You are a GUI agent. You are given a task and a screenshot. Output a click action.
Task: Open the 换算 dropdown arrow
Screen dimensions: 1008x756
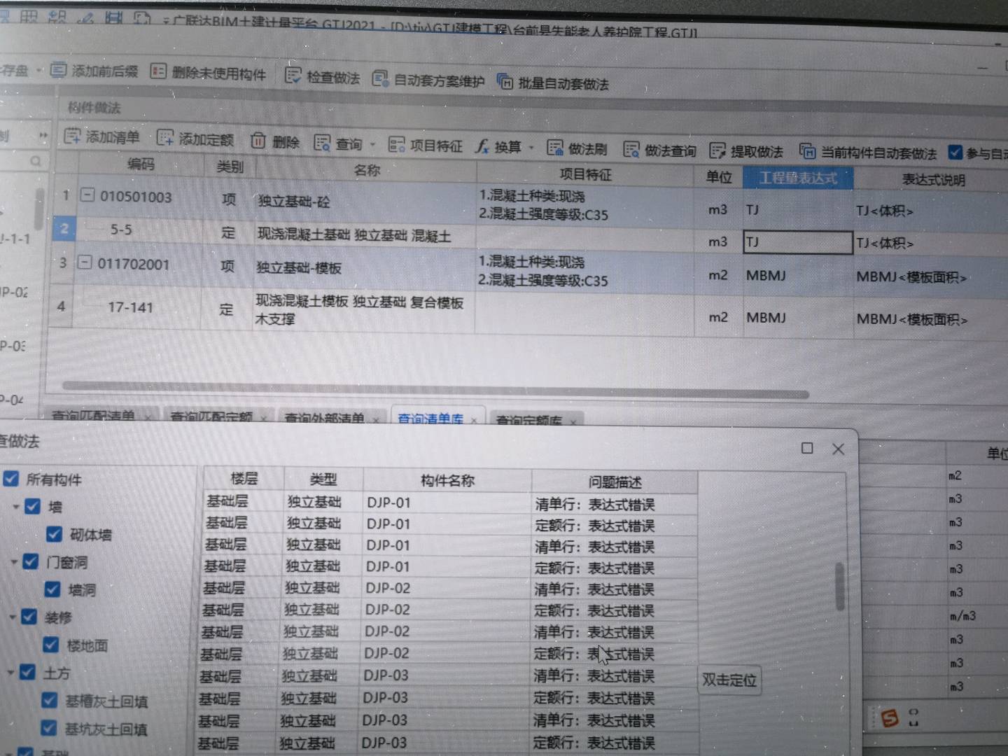tap(531, 148)
